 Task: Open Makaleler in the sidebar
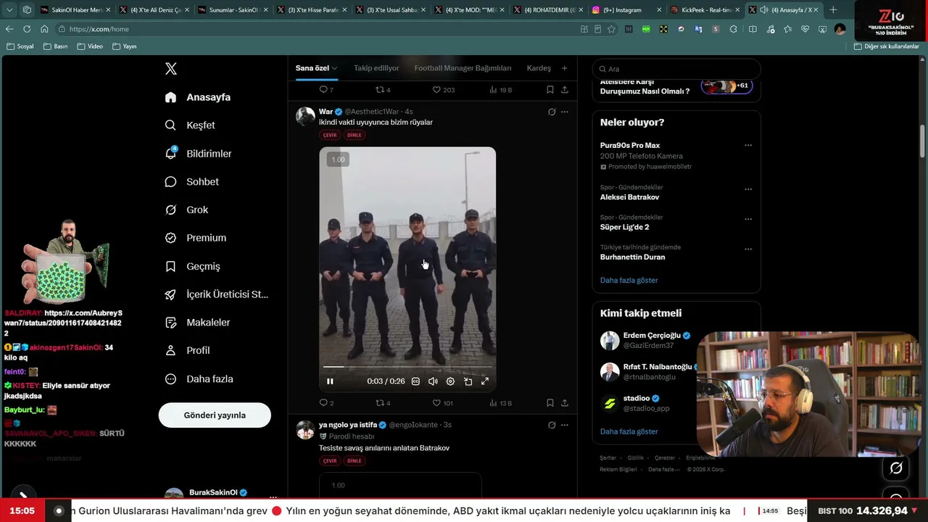point(197,323)
